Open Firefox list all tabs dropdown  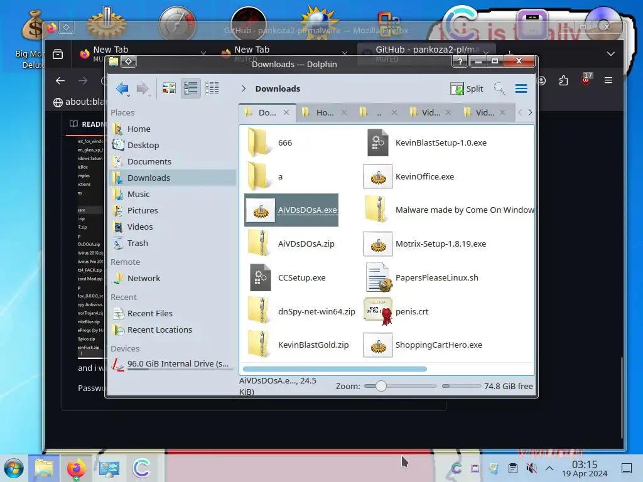tap(610, 54)
